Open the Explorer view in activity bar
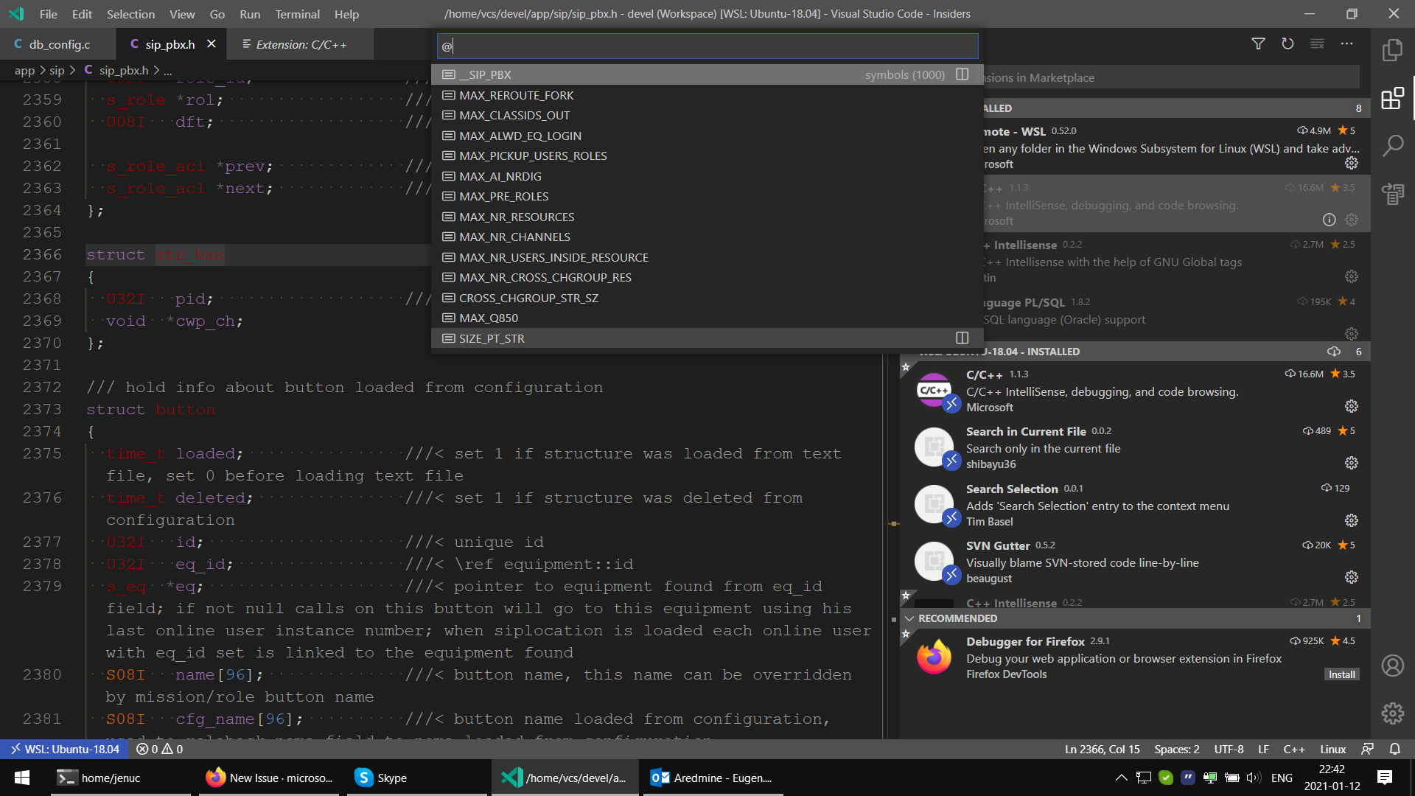Image resolution: width=1415 pixels, height=796 pixels. click(x=1392, y=50)
